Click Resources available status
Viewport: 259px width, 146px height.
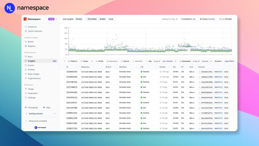point(40,121)
